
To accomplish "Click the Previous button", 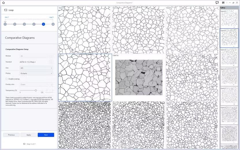I will pos(11,135).
